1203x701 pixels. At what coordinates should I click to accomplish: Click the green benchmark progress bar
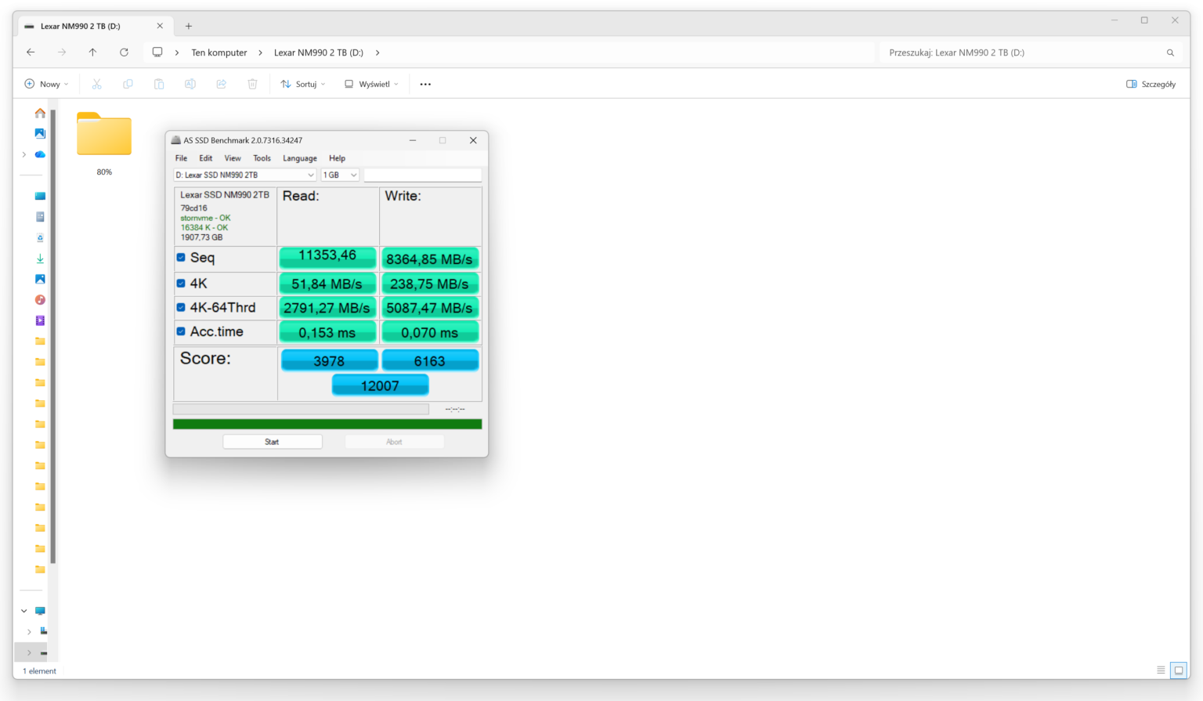pyautogui.click(x=327, y=425)
